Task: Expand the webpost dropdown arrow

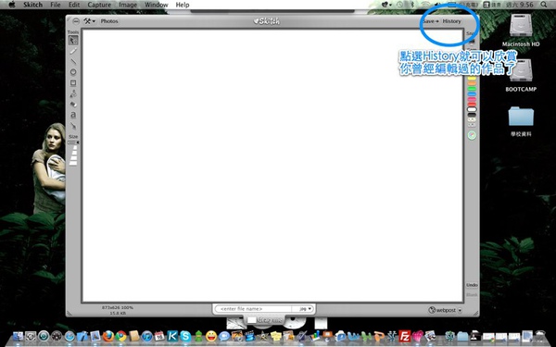Action: pos(460,311)
